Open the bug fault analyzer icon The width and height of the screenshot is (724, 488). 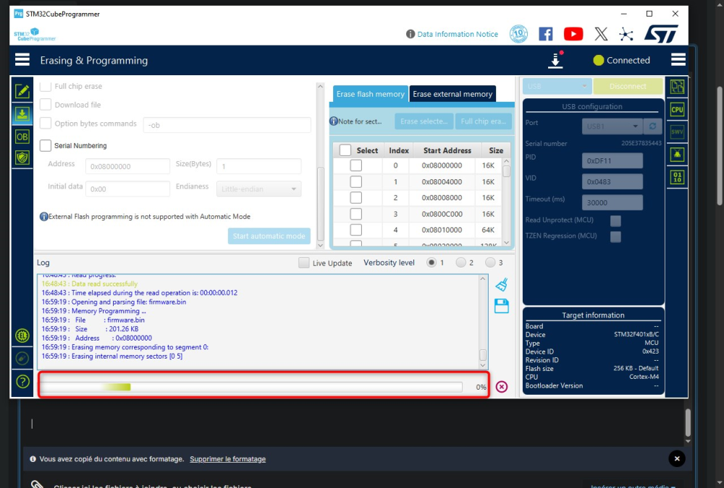tap(677, 154)
